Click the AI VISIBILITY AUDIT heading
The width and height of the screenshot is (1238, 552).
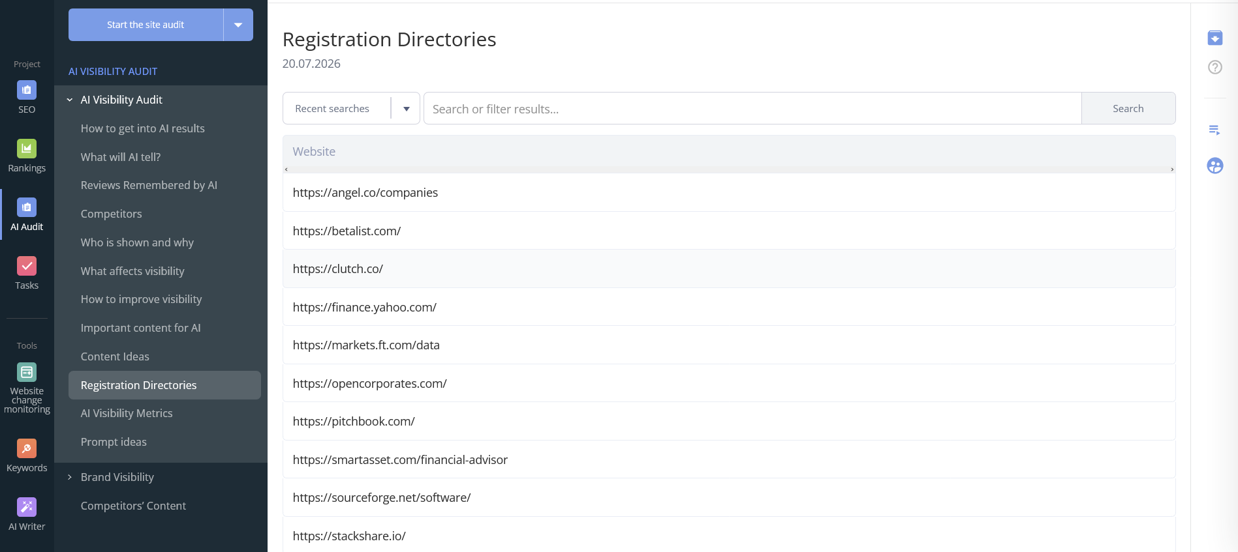pyautogui.click(x=113, y=72)
